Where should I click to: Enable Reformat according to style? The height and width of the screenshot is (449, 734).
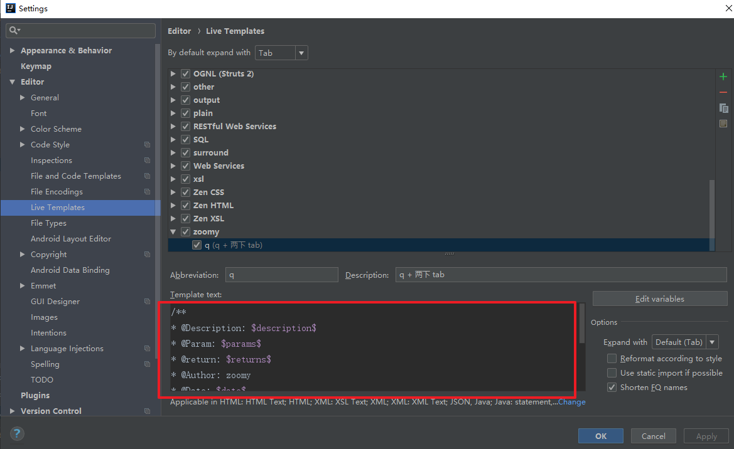click(612, 358)
